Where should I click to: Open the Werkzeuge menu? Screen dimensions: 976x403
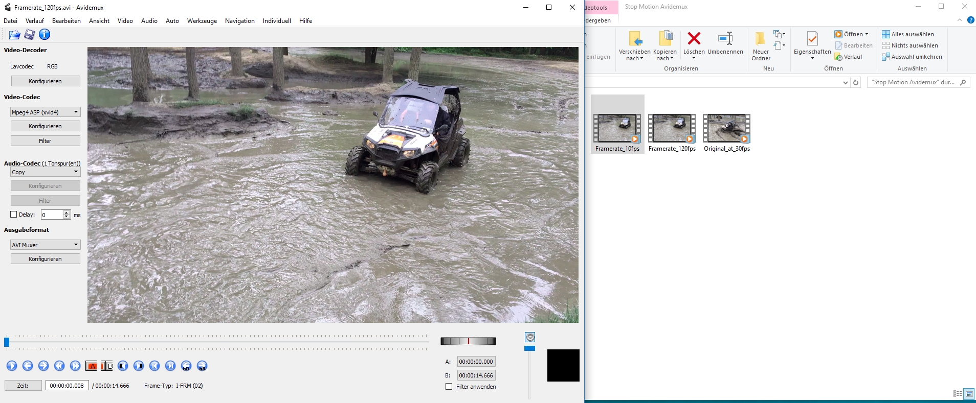202,21
